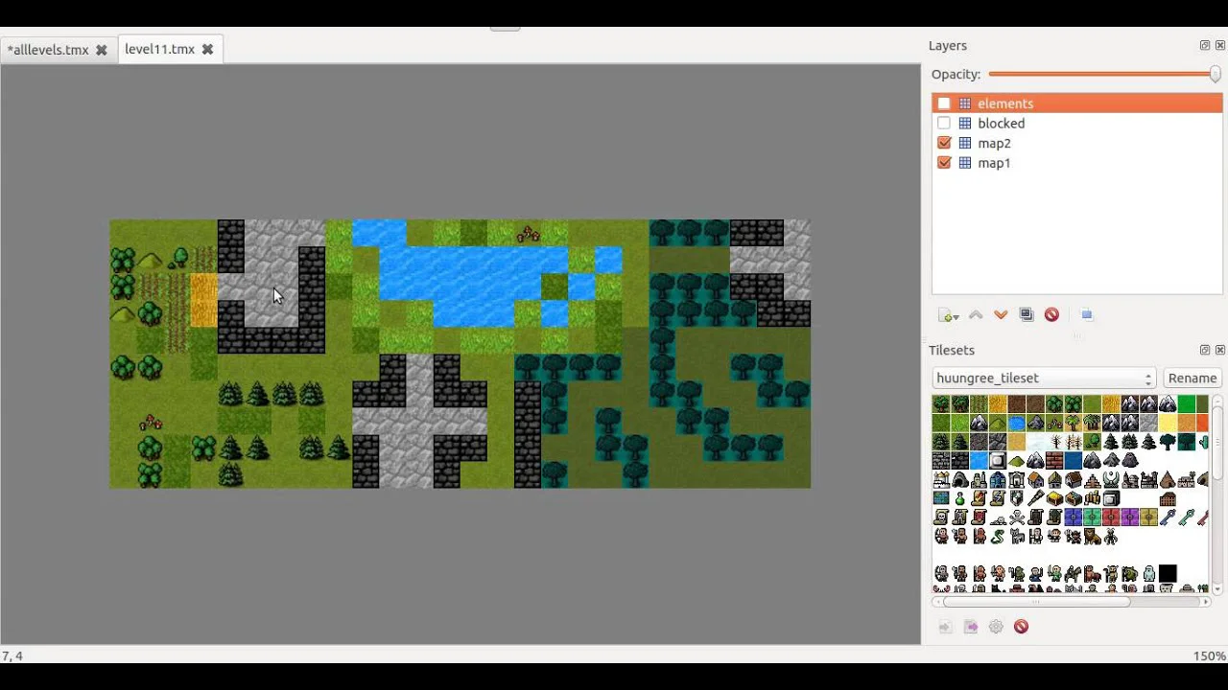This screenshot has height=690, width=1228.
Task: Pick the green key tile
Action: click(x=1187, y=517)
